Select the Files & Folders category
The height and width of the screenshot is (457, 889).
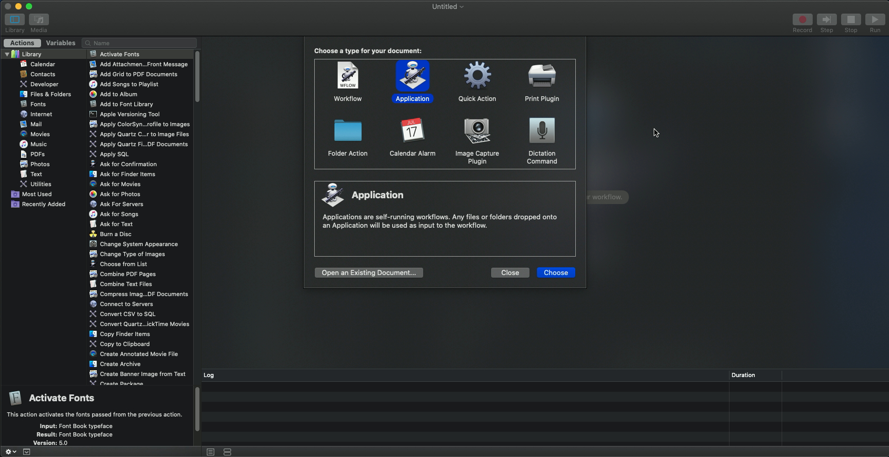click(x=51, y=94)
